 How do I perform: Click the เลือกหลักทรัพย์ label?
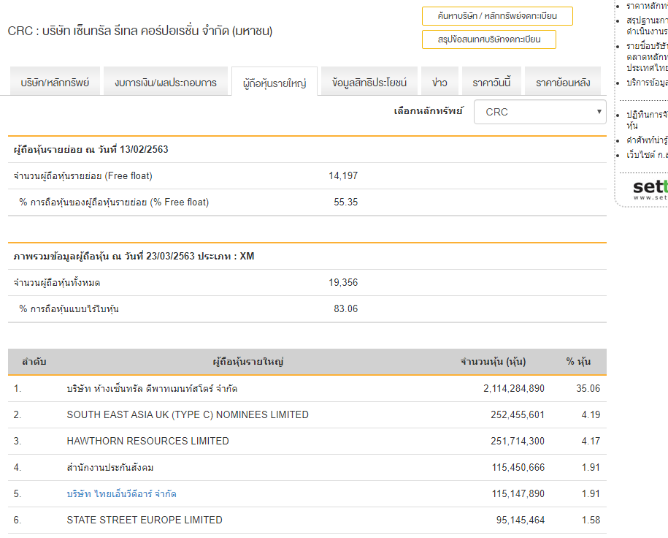tap(428, 111)
